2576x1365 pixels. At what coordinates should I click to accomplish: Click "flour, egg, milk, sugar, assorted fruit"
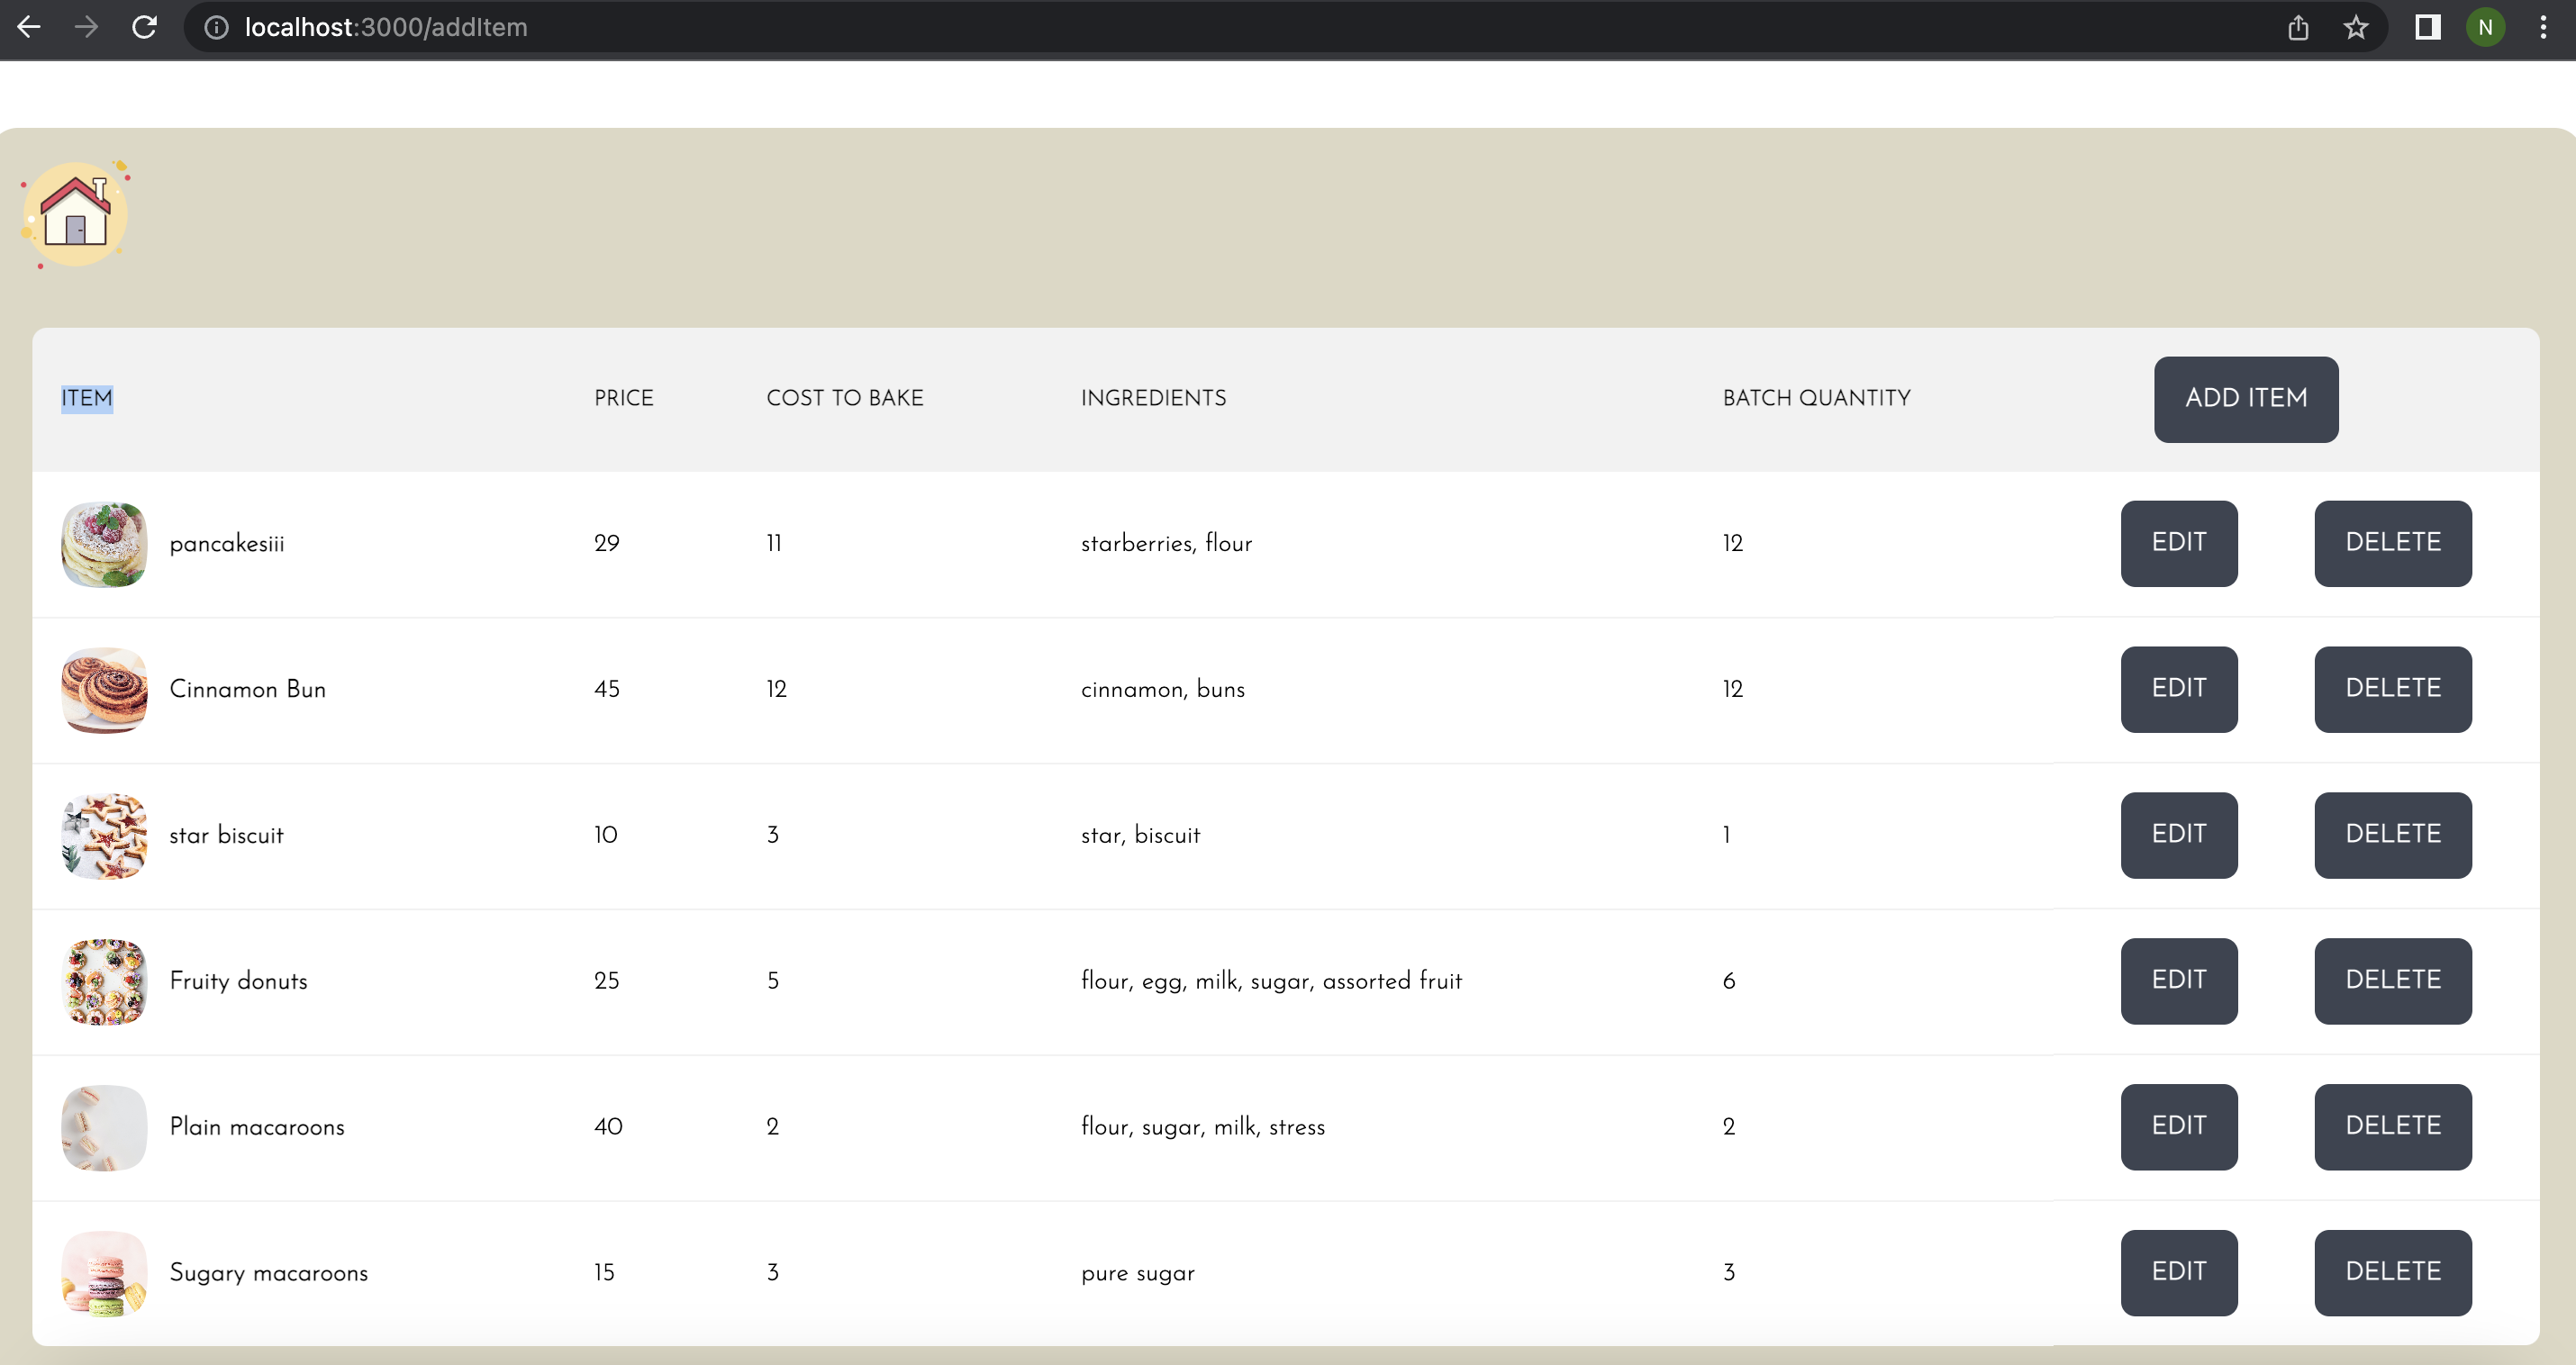click(x=1271, y=981)
